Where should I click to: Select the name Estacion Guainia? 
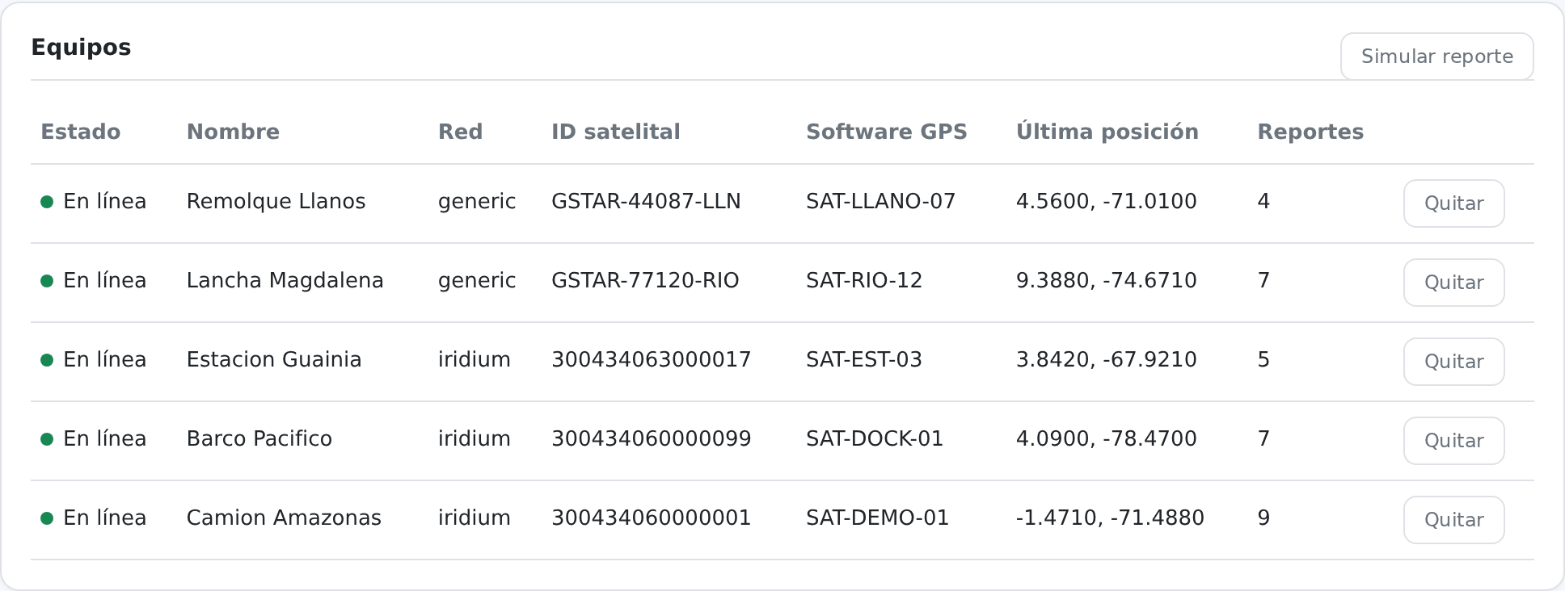click(274, 360)
